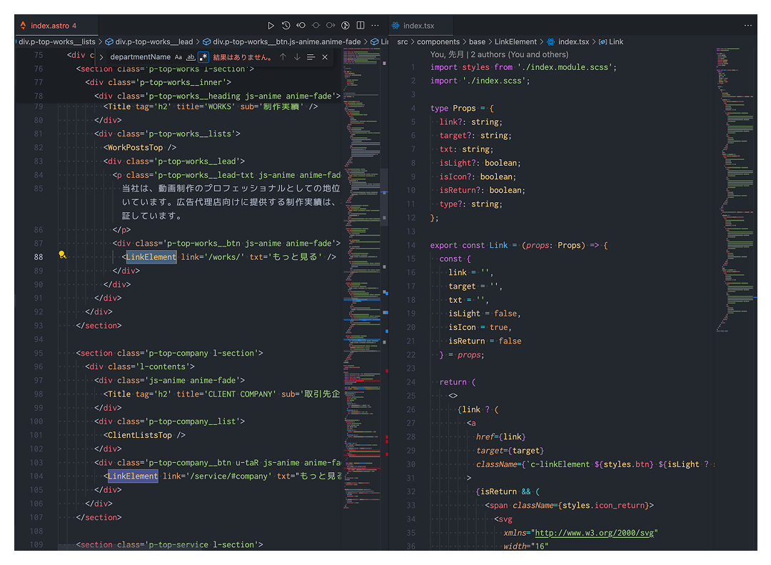Open div.p-top-works__lead breadcrumb dropdown
Image resolution: width=771 pixels, height=565 pixels.
click(153, 42)
